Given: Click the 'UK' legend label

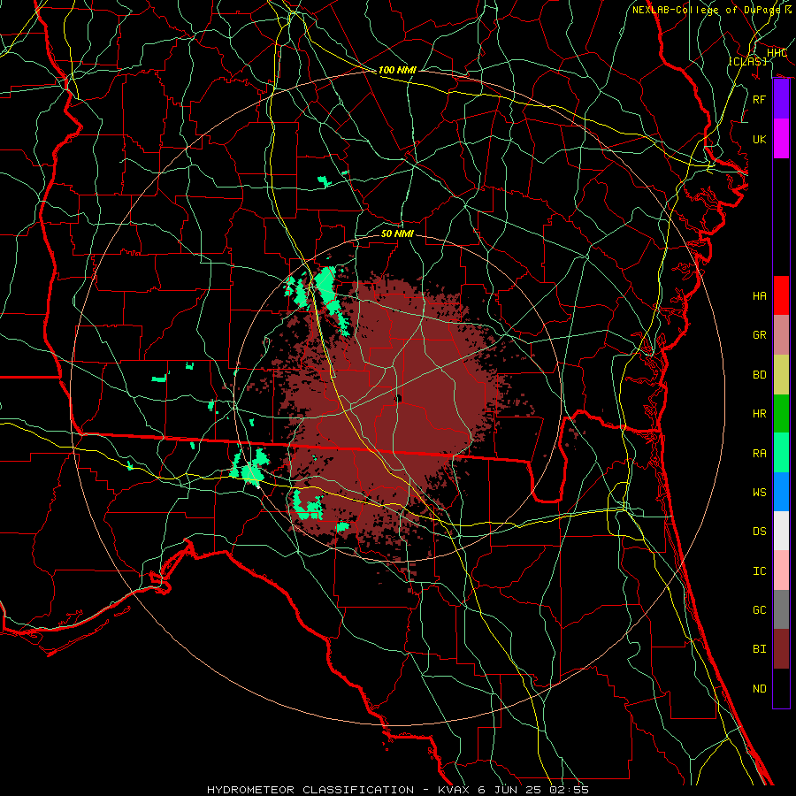Looking at the screenshot, I should click(x=759, y=139).
